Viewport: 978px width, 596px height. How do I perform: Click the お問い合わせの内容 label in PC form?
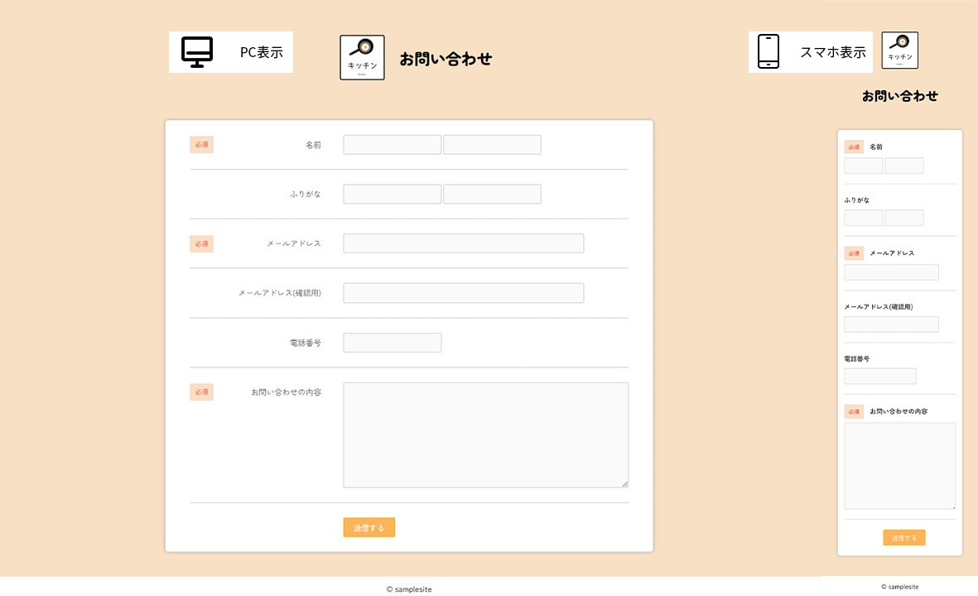coord(287,392)
